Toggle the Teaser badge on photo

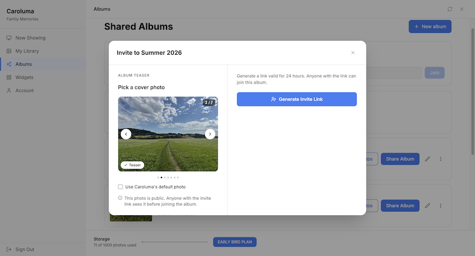[132, 165]
